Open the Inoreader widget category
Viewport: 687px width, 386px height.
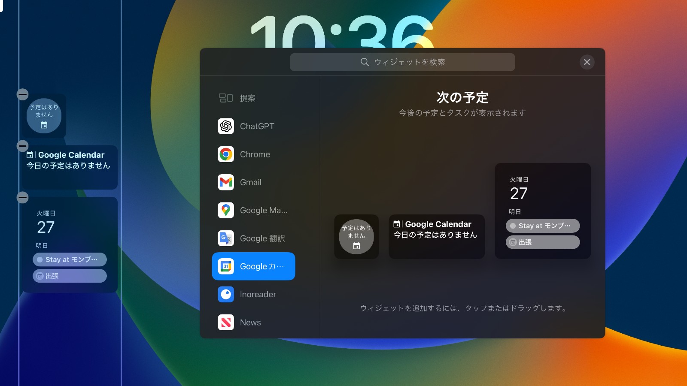225,294
